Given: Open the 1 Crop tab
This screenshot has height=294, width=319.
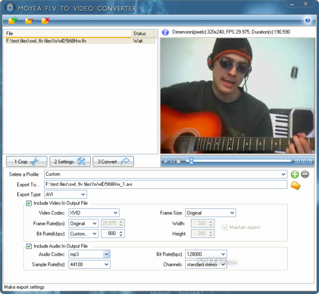Looking at the screenshot, I should tap(27, 161).
